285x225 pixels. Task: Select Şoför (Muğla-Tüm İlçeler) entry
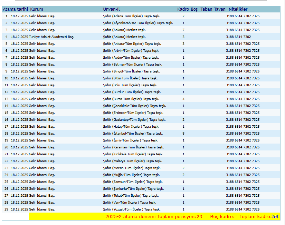(x=131, y=175)
